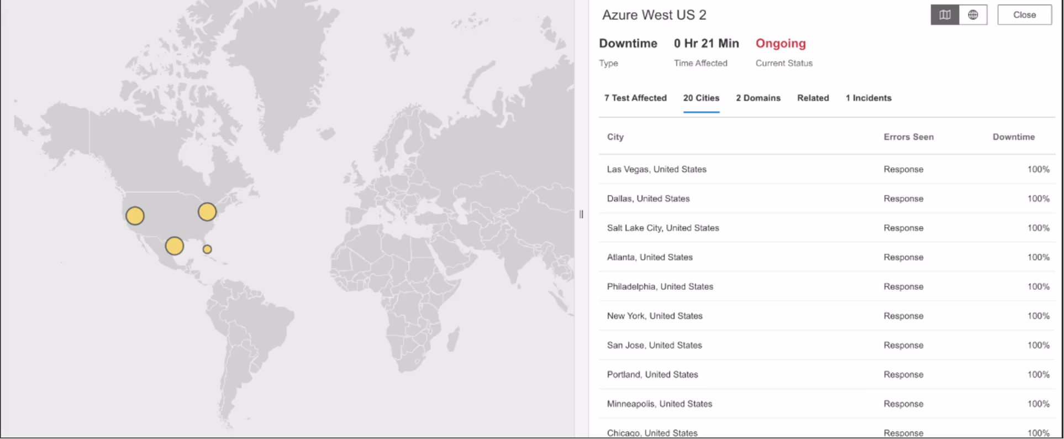The image size is (1064, 439).
Task: Open the Related tab
Action: (813, 98)
